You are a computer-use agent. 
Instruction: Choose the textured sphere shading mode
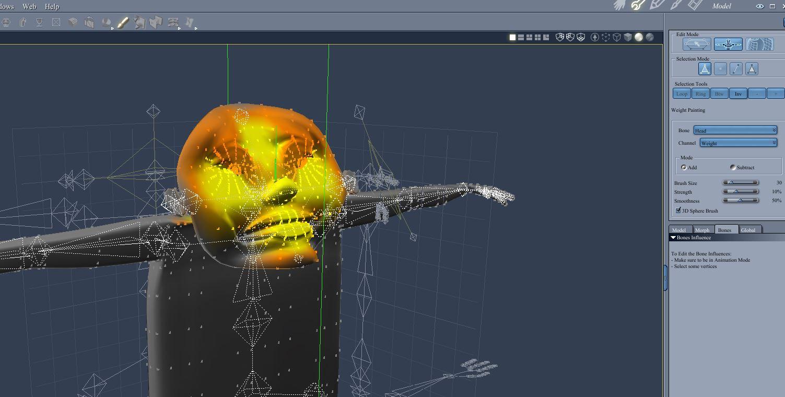pos(650,37)
